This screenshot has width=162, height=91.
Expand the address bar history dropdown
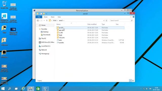pos(104,20)
